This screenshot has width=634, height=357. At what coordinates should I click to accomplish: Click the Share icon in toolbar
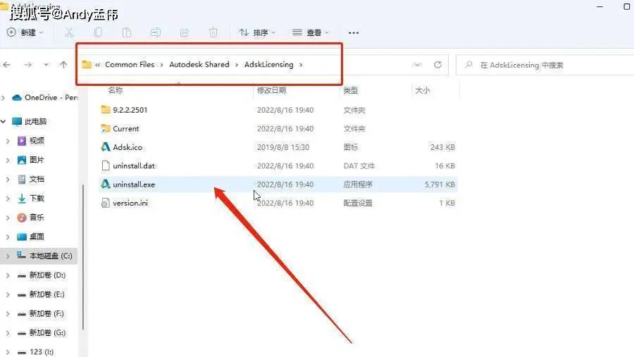[185, 32]
